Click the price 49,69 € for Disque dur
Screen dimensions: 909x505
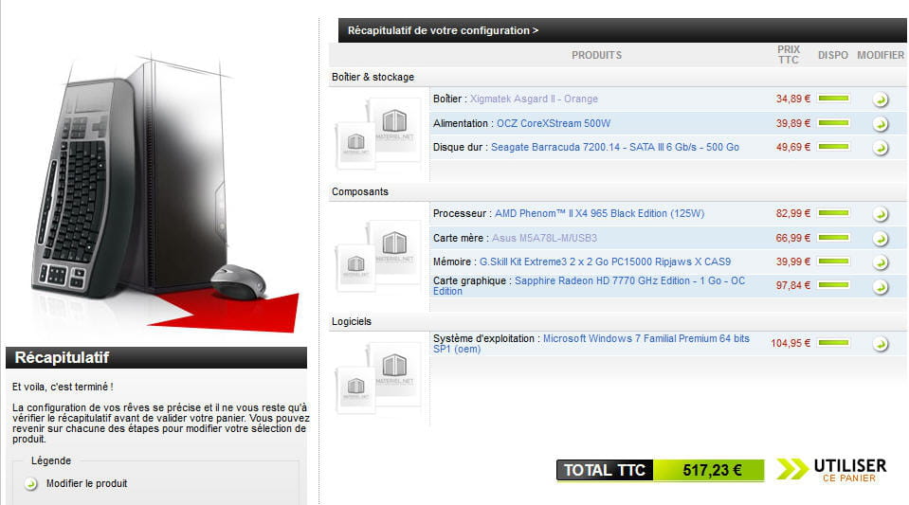(793, 147)
